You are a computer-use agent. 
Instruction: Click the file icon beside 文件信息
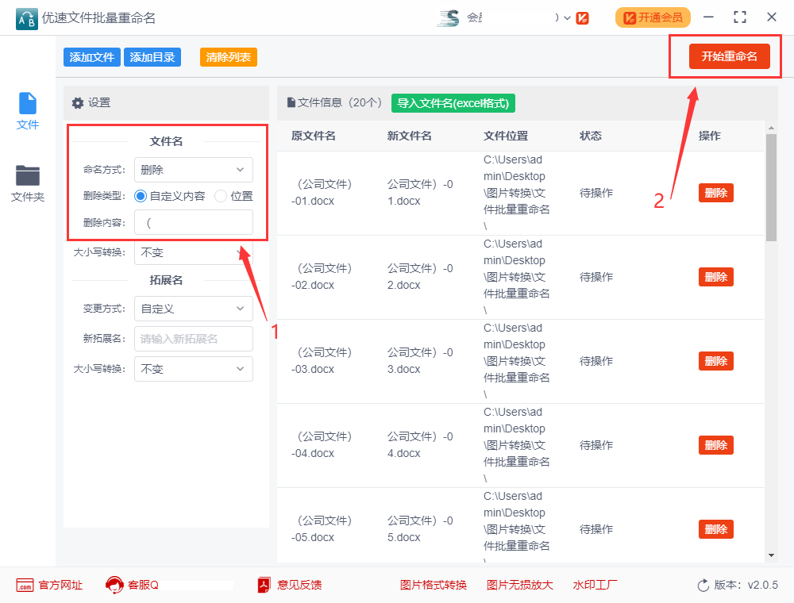tap(291, 102)
